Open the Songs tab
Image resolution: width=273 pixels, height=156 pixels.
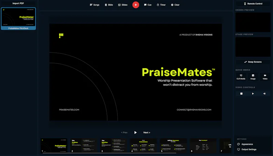tap(95, 5)
